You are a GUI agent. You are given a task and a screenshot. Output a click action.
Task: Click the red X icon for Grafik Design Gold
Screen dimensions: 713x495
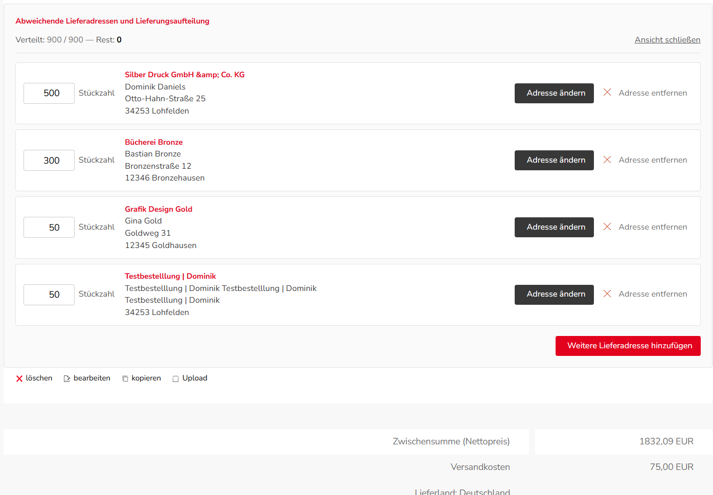(x=607, y=227)
